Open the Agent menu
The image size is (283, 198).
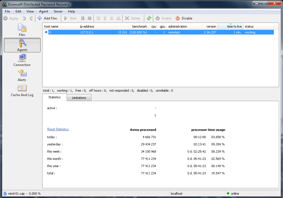44,11
